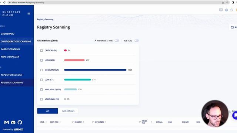Screen dimensions: 237x133
Task: Click the HIGH column header
Action: pos(170,122)
